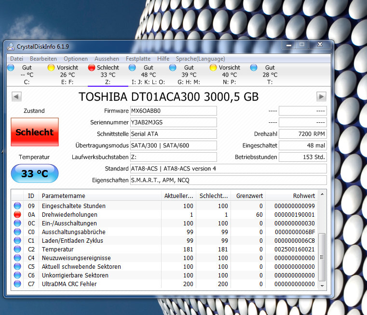Click the Firmware field MX6OABB0

tap(174, 111)
